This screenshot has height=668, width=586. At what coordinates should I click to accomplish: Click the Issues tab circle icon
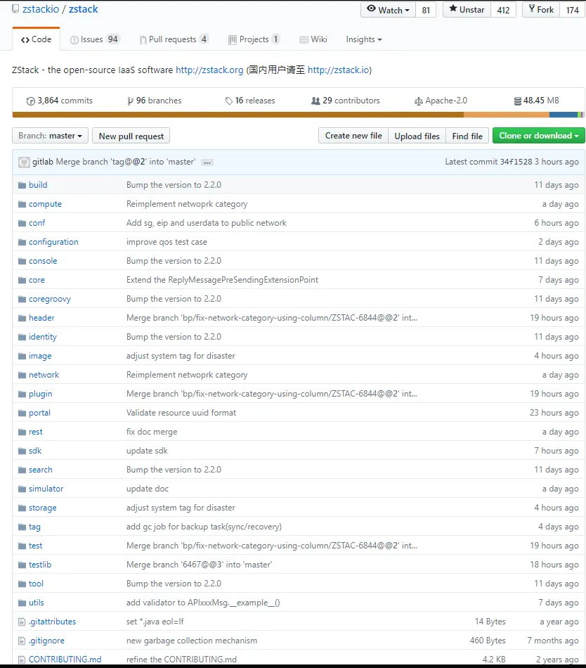click(74, 39)
